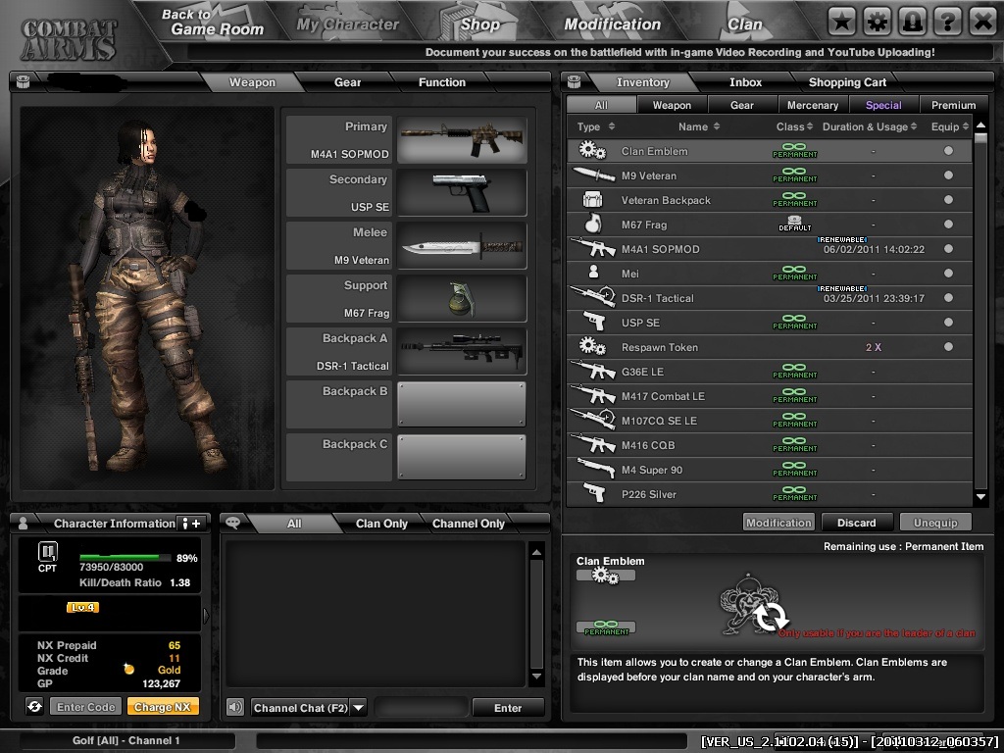Open Shop from top navigation
Image resolution: width=1004 pixels, height=753 pixels.
click(x=479, y=25)
